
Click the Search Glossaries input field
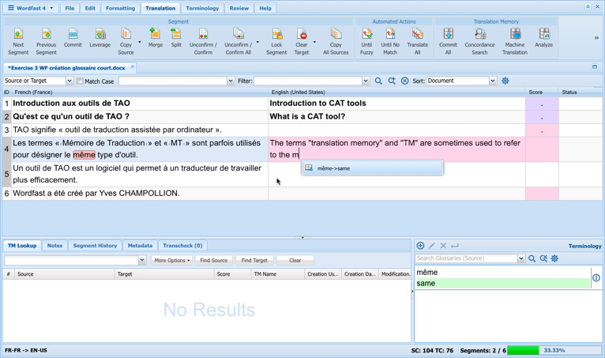coord(467,258)
